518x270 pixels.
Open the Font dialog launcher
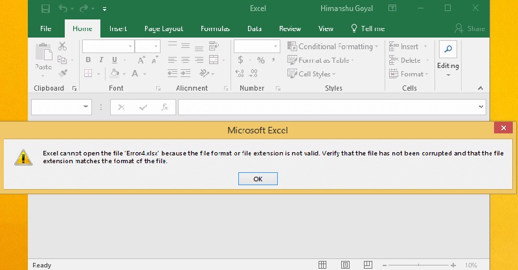(158, 88)
